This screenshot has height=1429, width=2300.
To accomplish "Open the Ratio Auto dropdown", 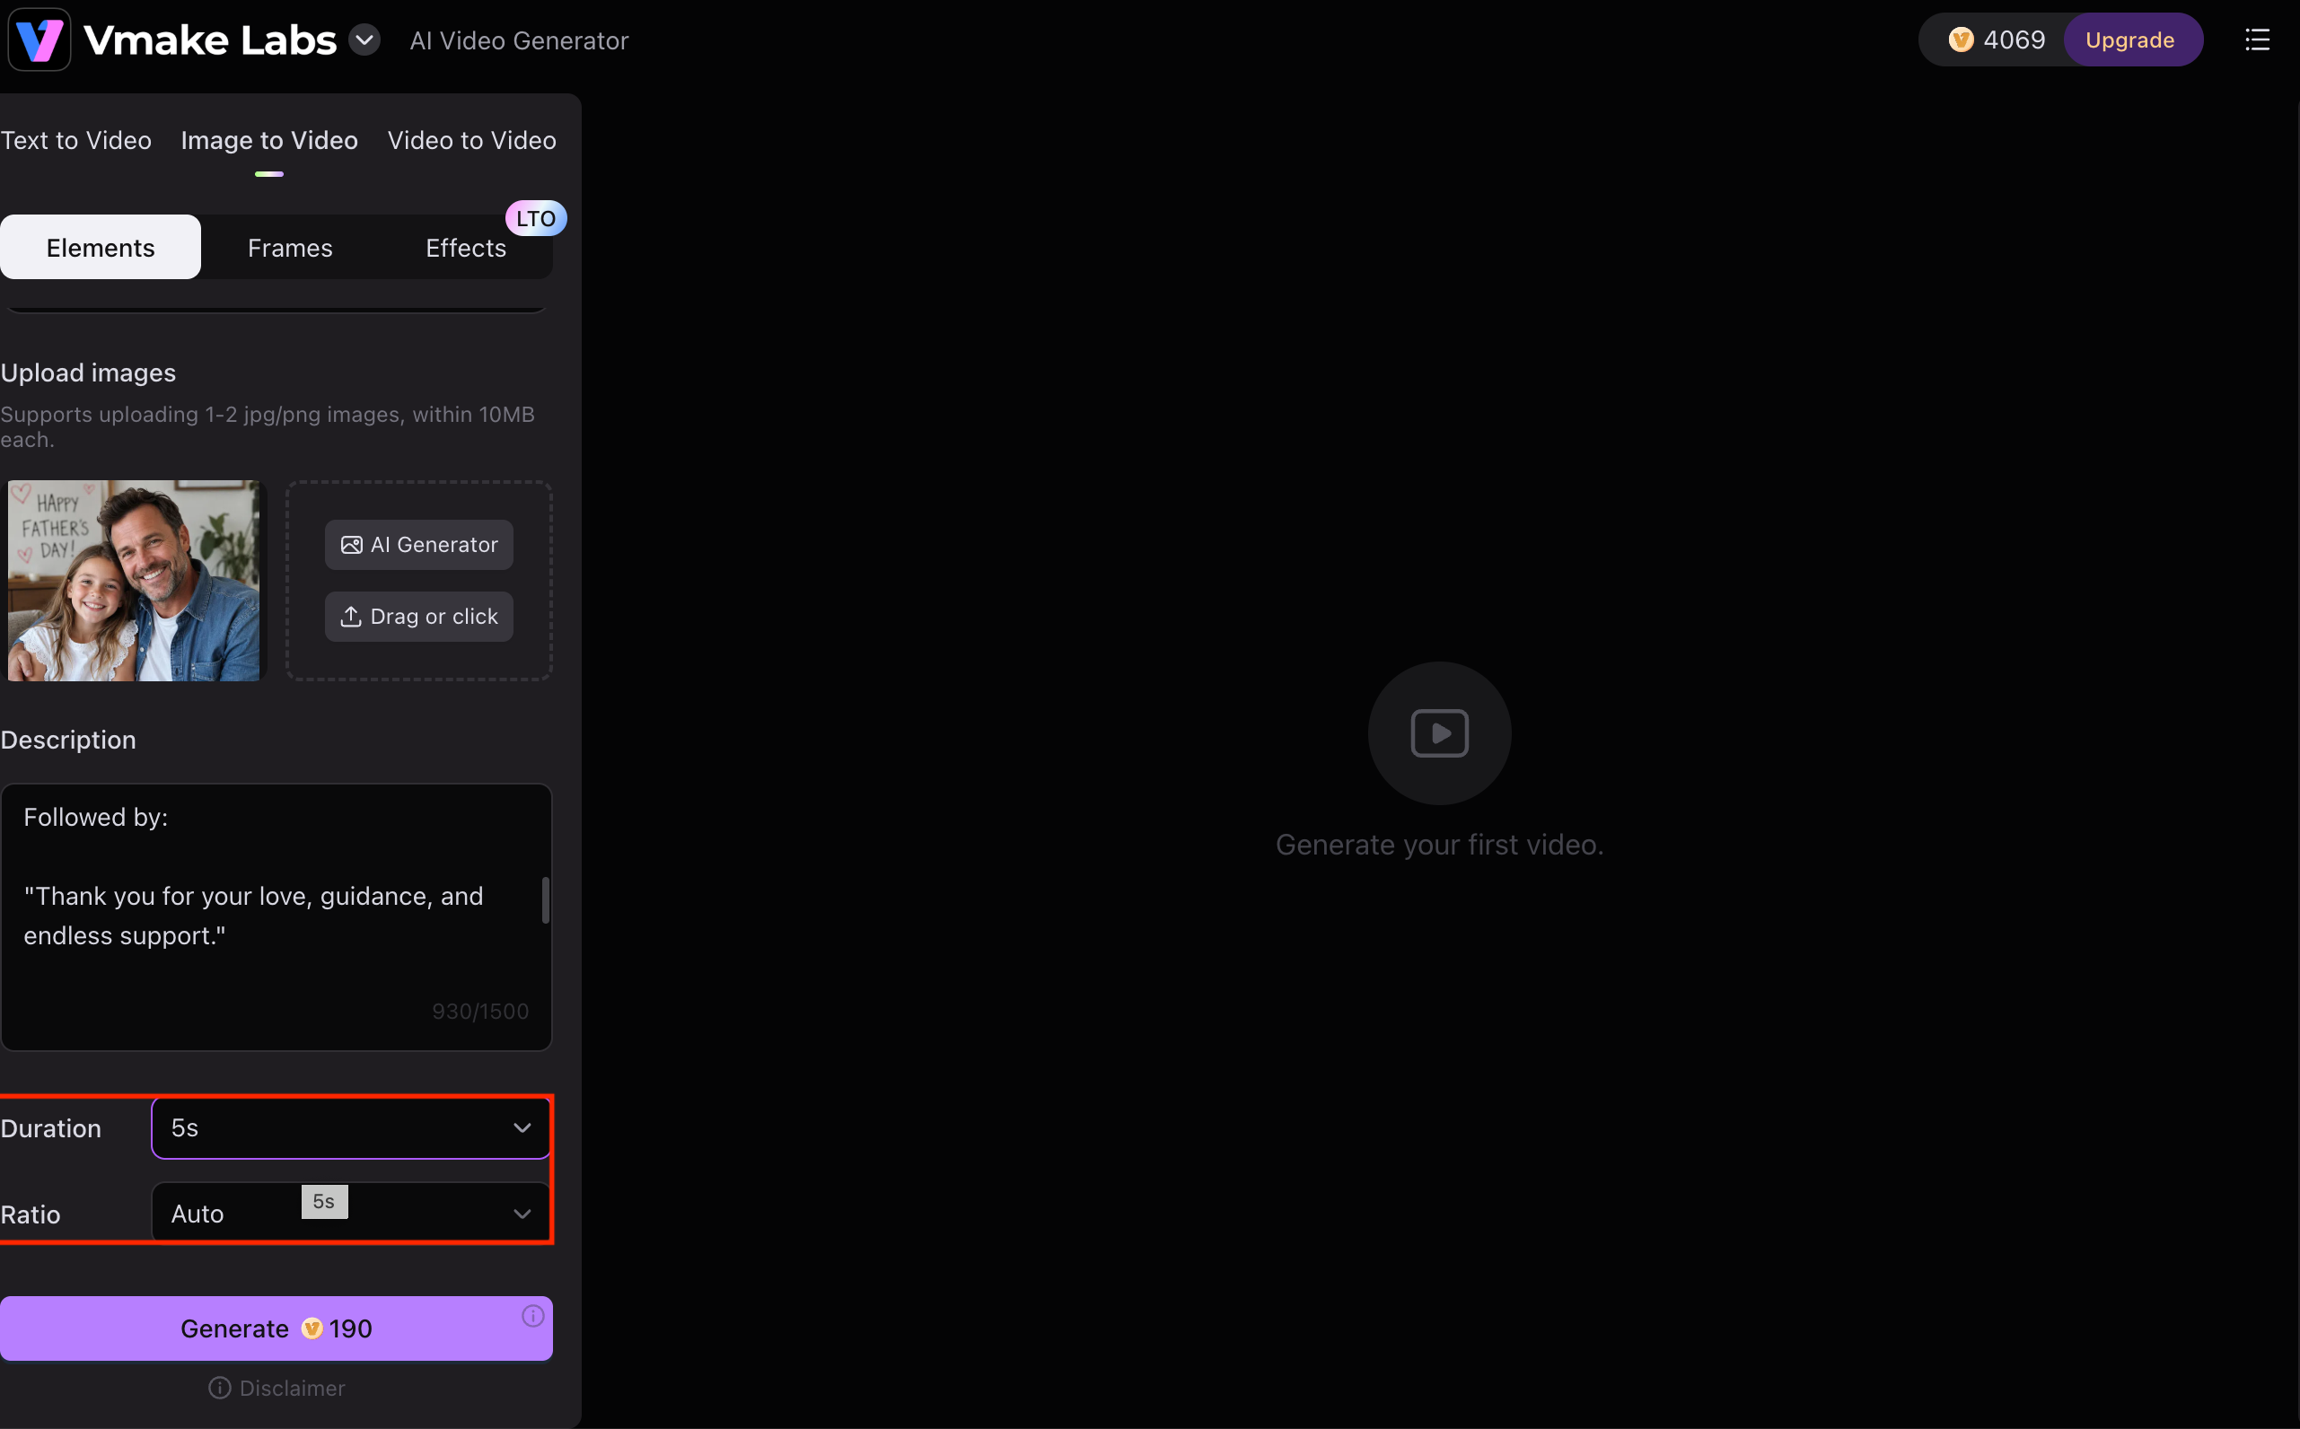I will pos(351,1214).
